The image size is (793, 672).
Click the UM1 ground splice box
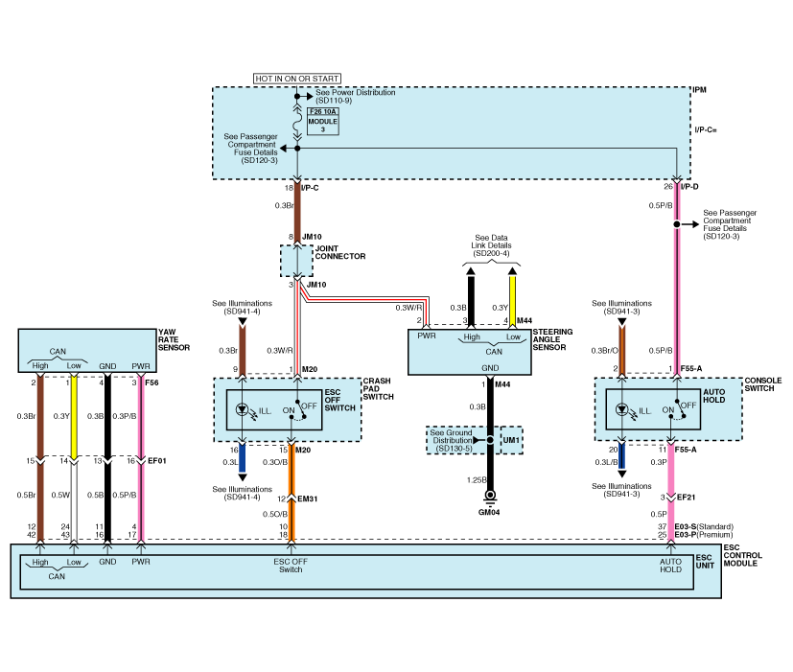coord(510,440)
